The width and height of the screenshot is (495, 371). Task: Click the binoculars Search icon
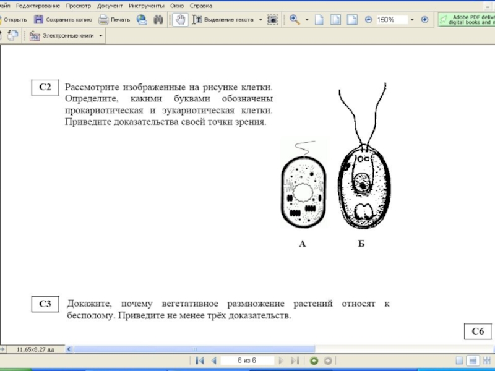click(x=158, y=20)
